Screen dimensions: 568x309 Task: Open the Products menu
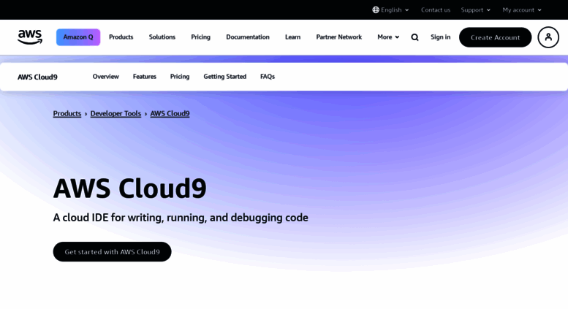[121, 37]
